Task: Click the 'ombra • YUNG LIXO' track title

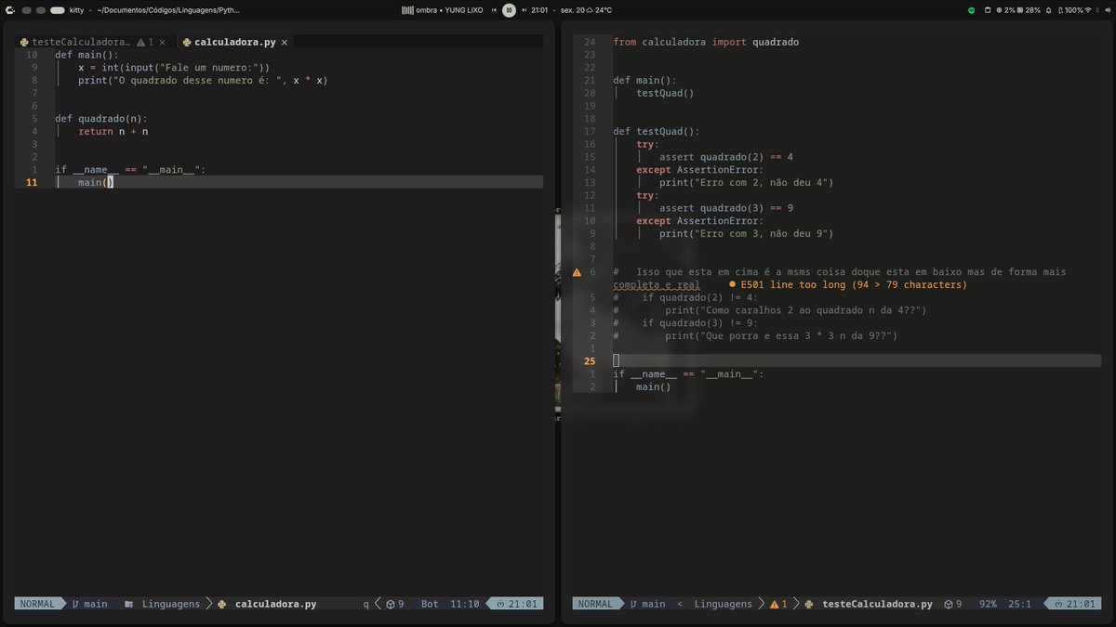Action: 449,9
